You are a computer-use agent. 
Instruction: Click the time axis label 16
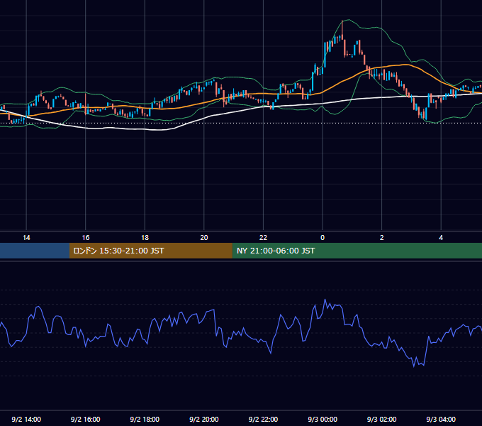pos(86,238)
